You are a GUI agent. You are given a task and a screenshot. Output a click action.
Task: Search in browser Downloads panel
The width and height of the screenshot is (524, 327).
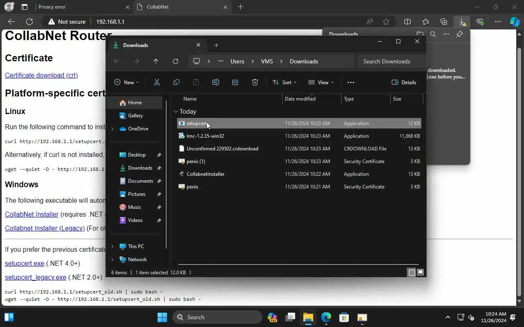pos(433,34)
